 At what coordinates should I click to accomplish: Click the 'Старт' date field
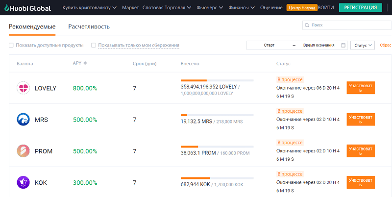[x=269, y=45]
